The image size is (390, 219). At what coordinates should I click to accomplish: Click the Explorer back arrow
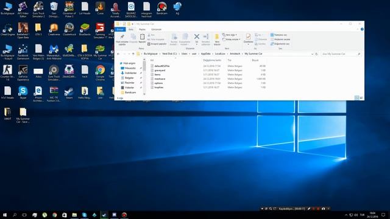[x=118, y=54]
